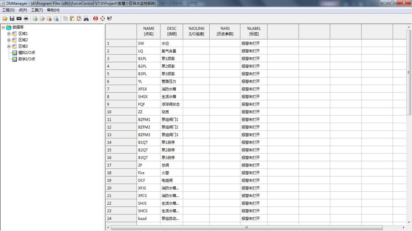Image resolution: width=412 pixels, height=231 pixels.
Task: Click the %HIS [历史参数] column header
Action: pyautogui.click(x=225, y=31)
